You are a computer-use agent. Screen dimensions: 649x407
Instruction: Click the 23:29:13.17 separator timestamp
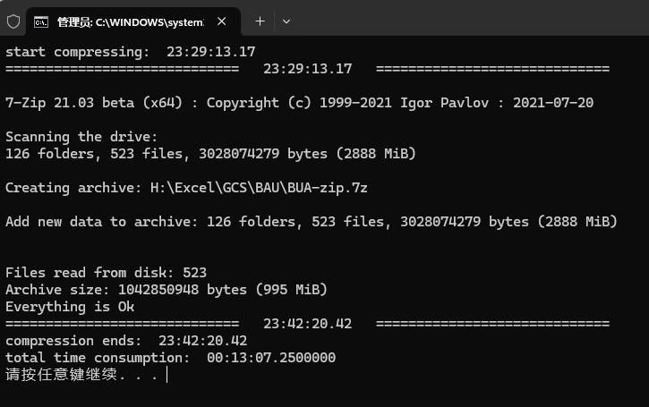pos(308,69)
